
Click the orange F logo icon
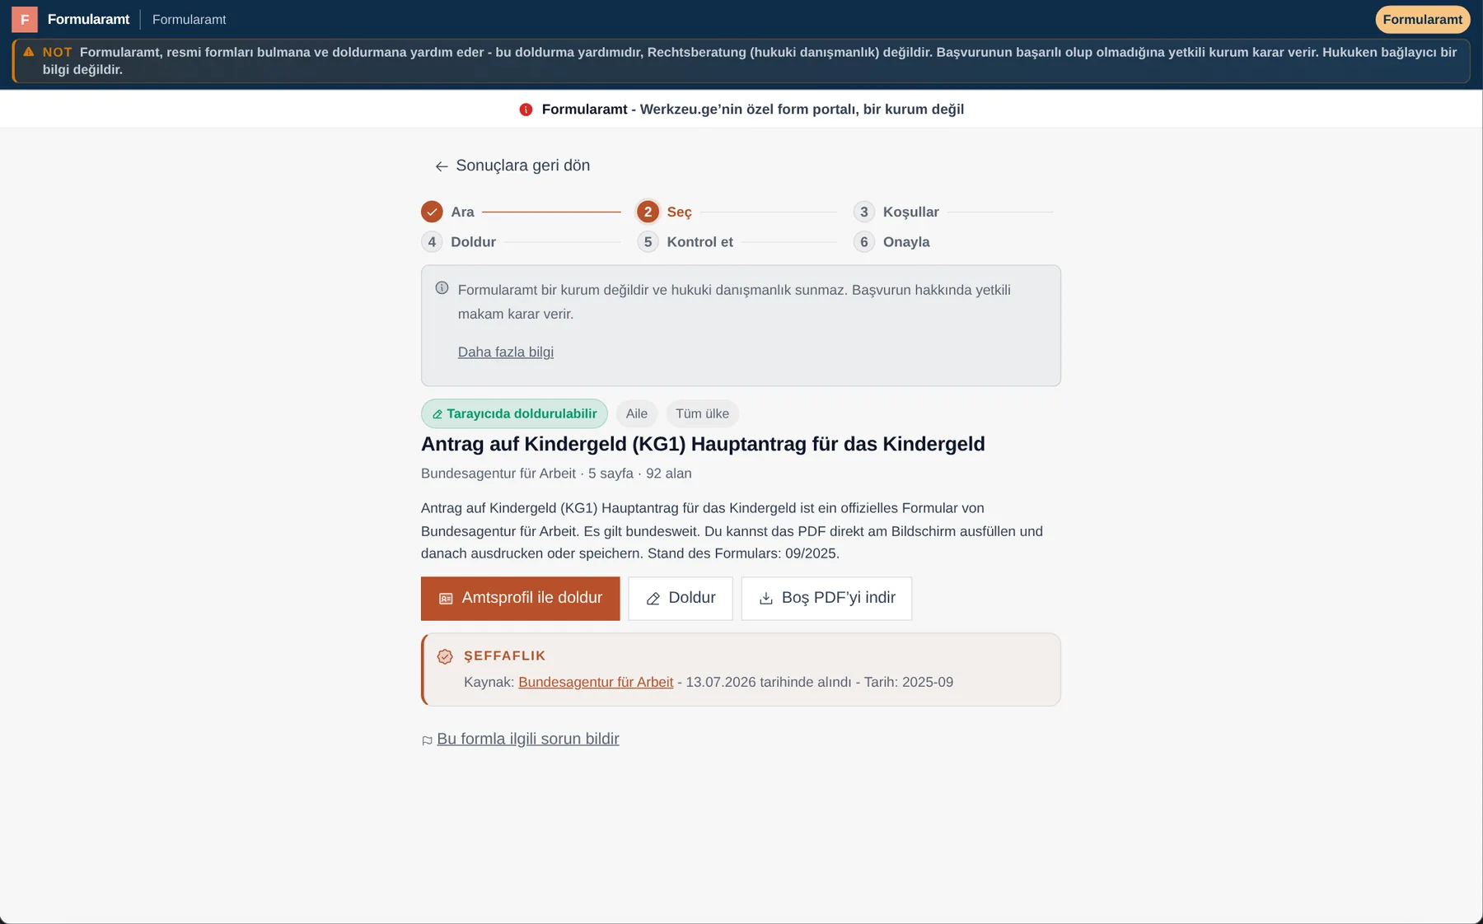pyautogui.click(x=25, y=19)
